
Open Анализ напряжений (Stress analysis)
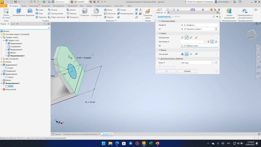229,13
